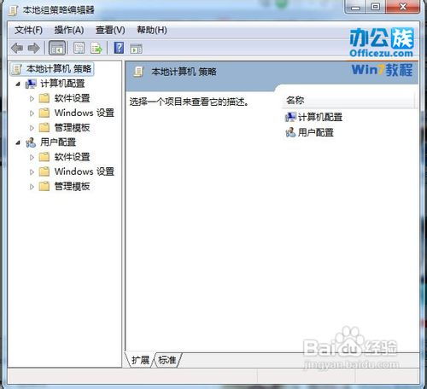Switch to the 标准 tab

pyautogui.click(x=167, y=360)
